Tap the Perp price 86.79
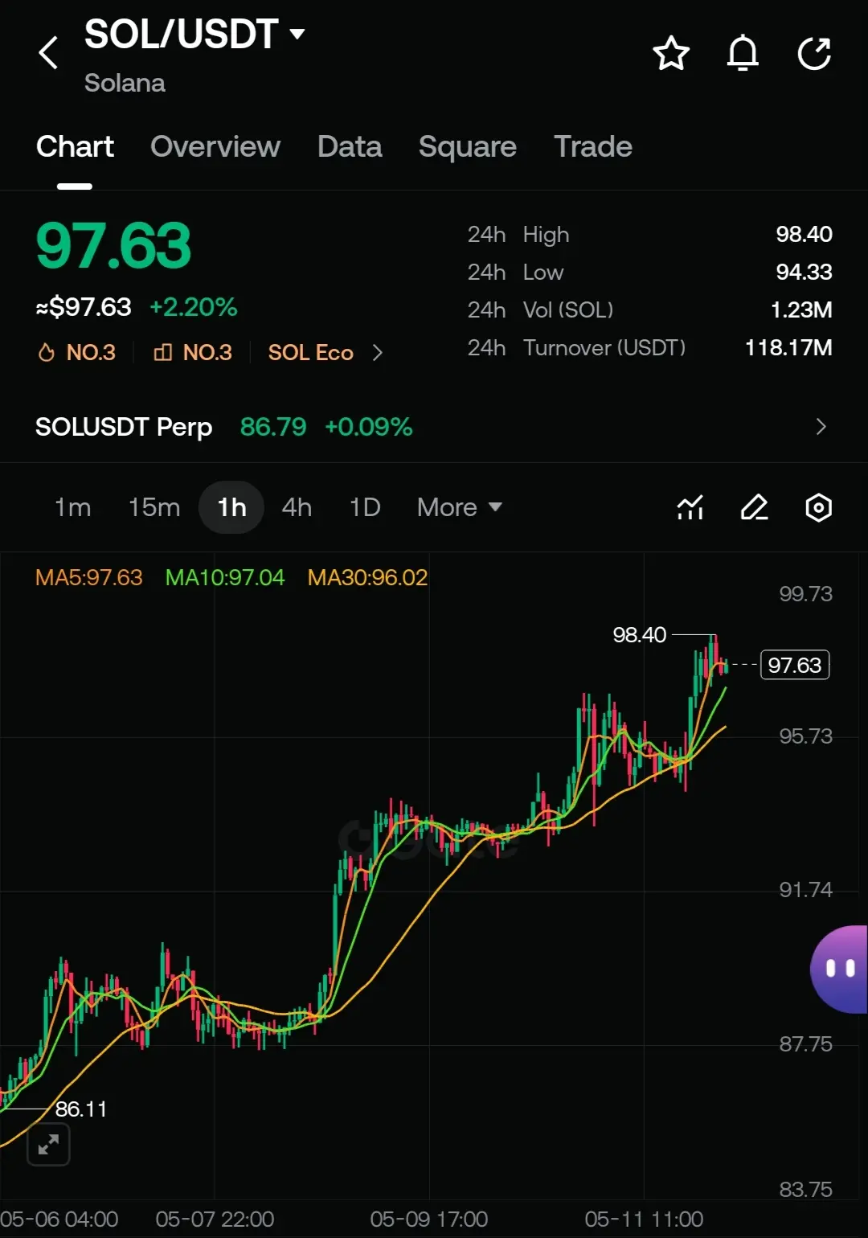Image resolution: width=868 pixels, height=1238 pixels. 273,427
